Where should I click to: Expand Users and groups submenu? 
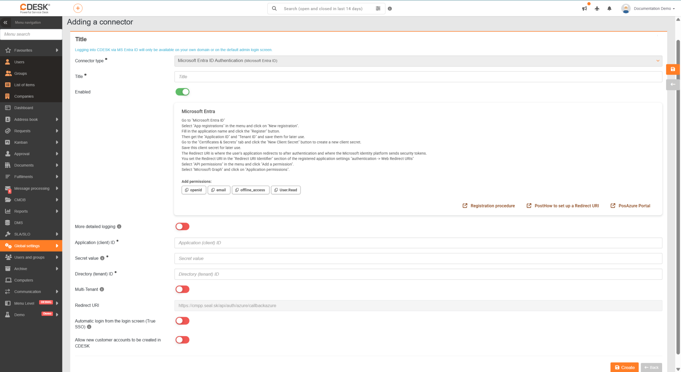(x=57, y=257)
